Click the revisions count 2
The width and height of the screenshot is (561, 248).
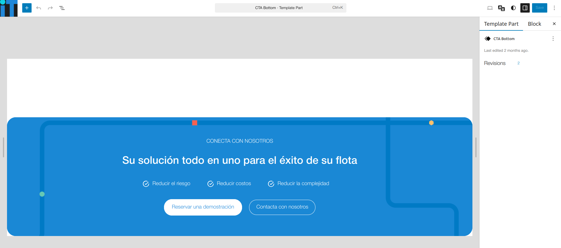pyautogui.click(x=518, y=63)
